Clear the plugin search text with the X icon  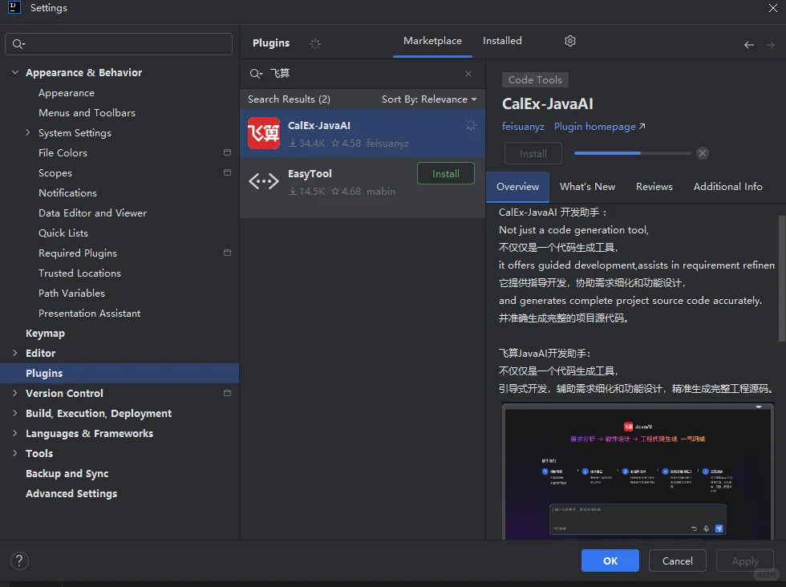pos(468,74)
